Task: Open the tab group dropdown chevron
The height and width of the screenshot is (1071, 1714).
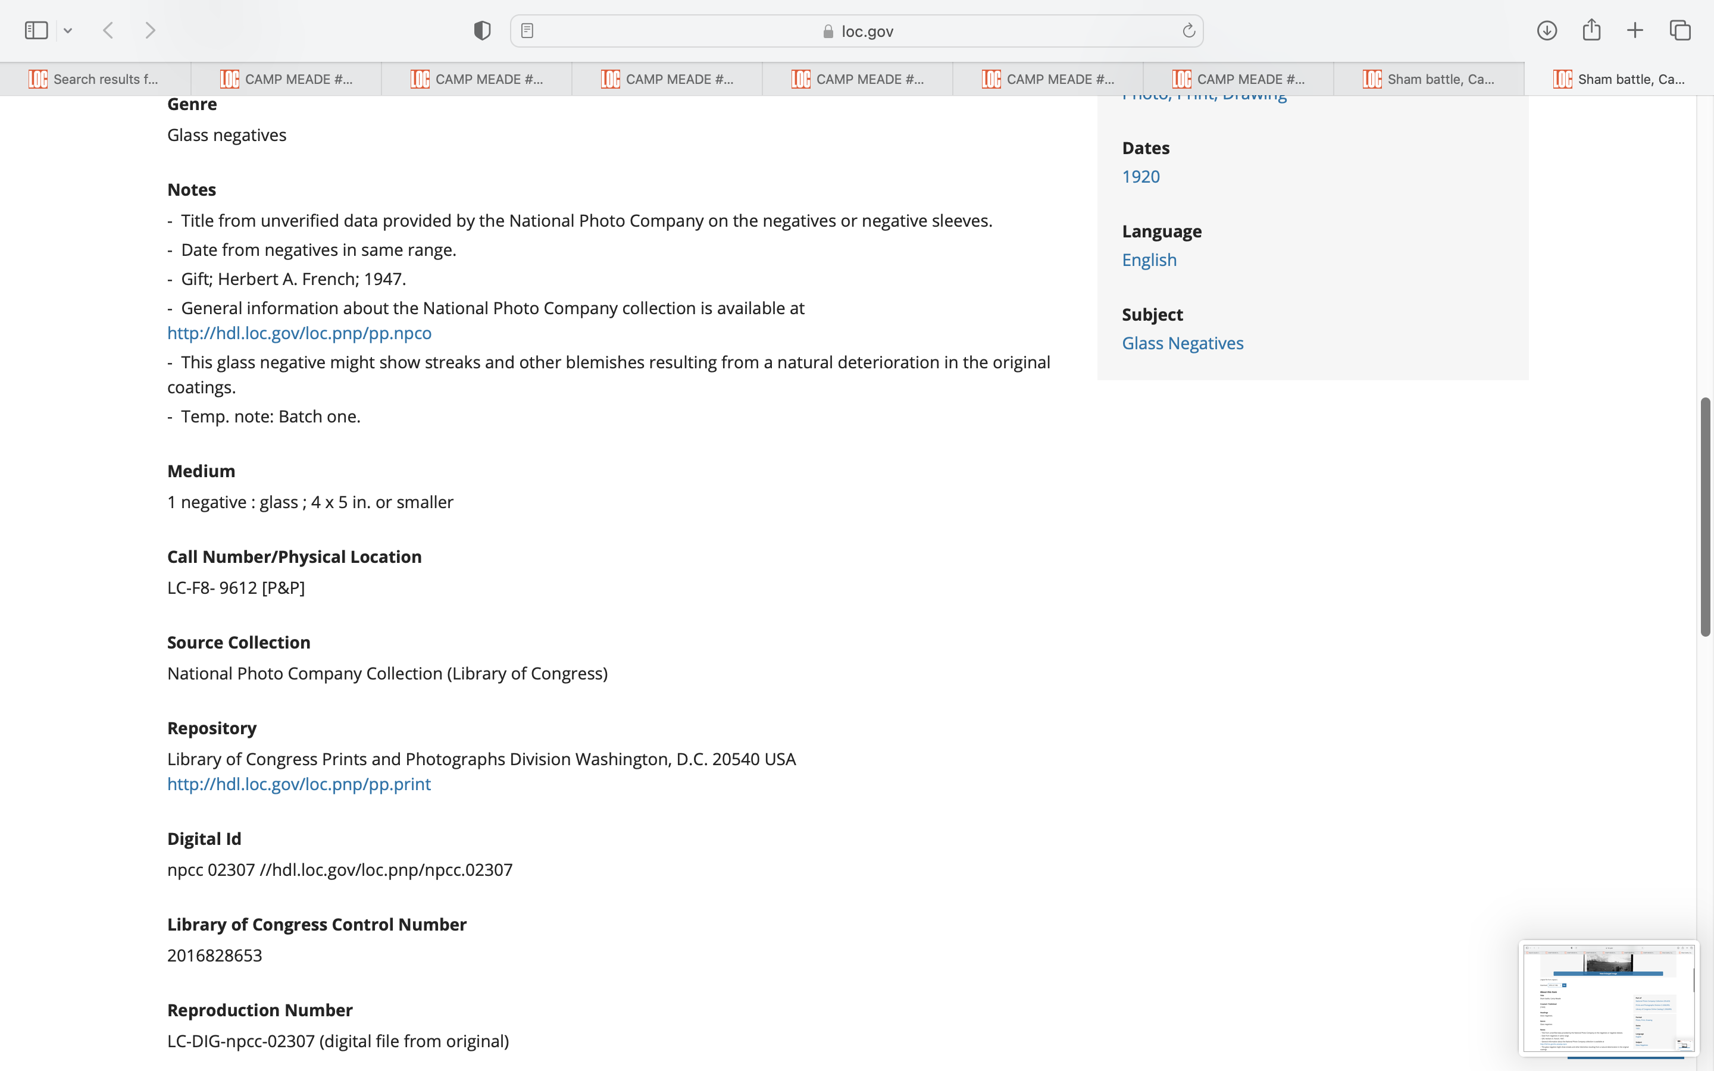Action: pyautogui.click(x=68, y=30)
